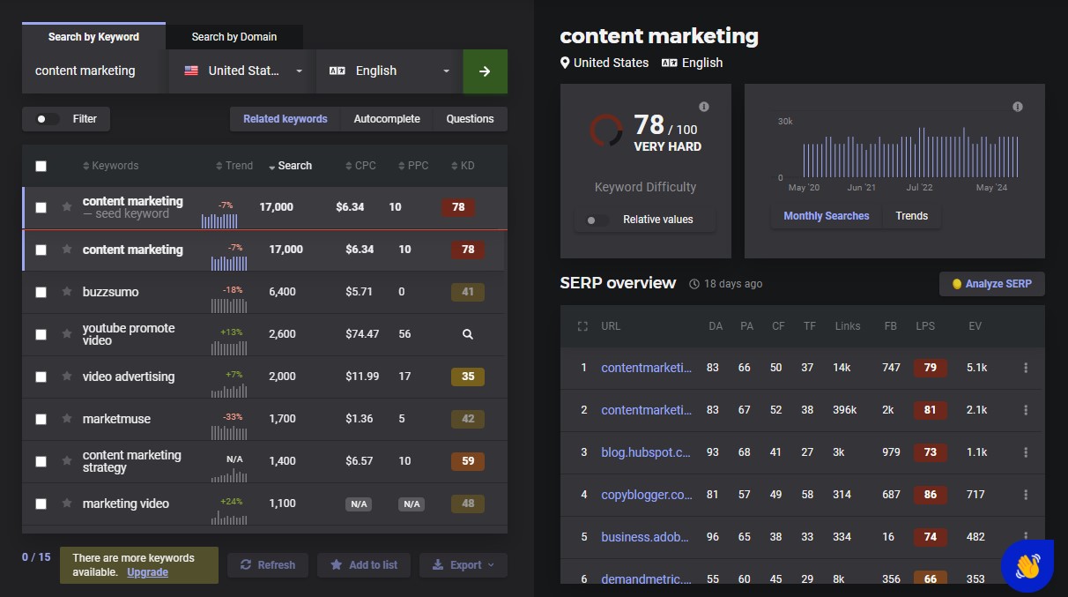Star the marketmuse keyword

point(67,419)
